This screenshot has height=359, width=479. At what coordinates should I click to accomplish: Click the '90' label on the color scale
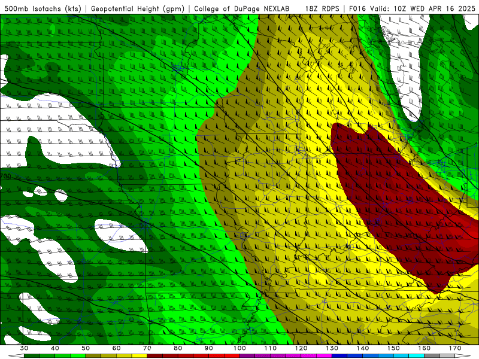(208, 348)
